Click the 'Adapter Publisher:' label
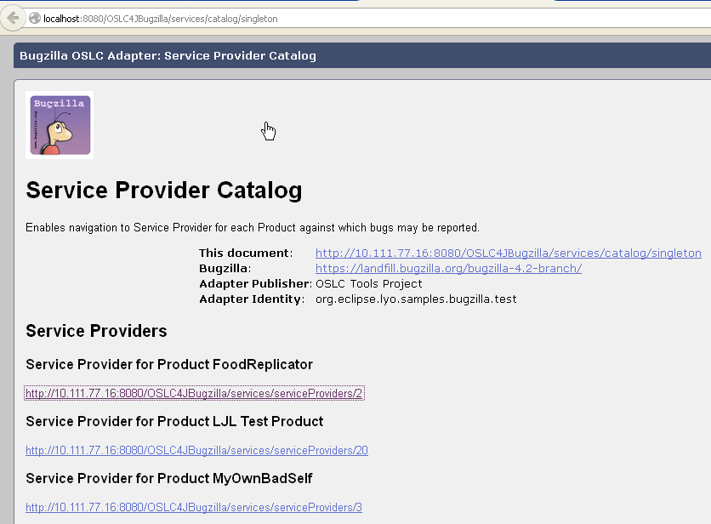Image resolution: width=711 pixels, height=524 pixels. [256, 284]
